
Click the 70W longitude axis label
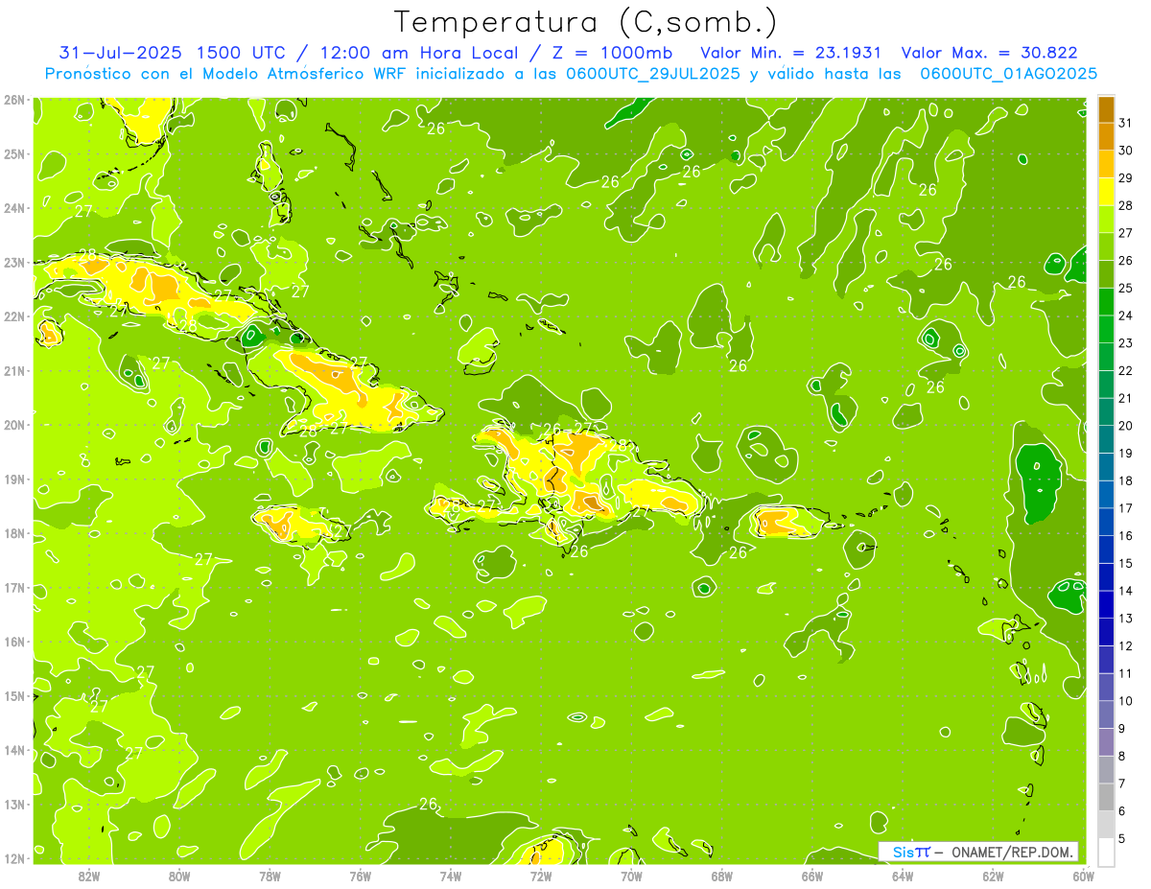pos(631,876)
